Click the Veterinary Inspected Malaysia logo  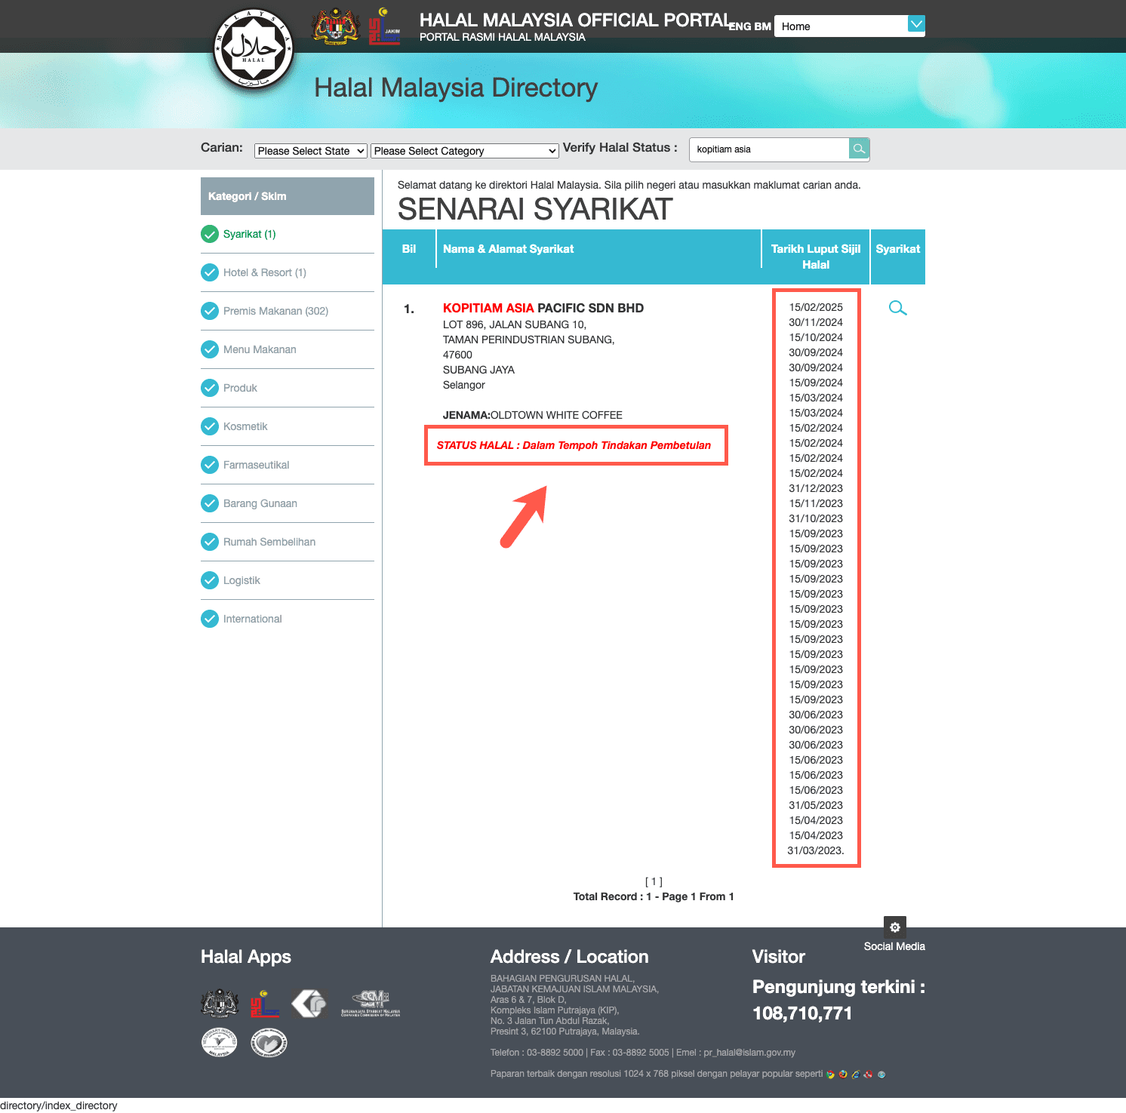(x=220, y=1043)
